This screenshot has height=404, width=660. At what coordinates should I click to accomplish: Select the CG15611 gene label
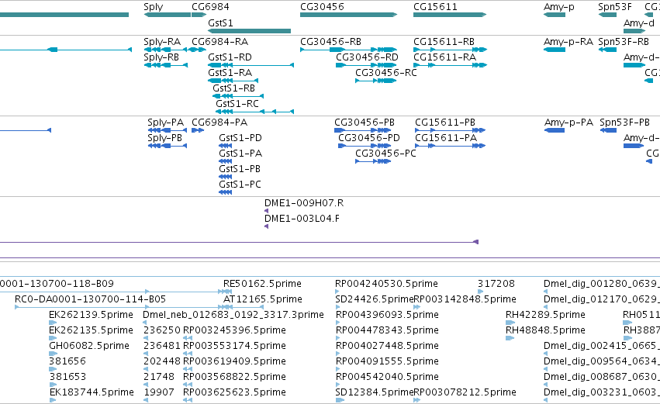(x=435, y=7)
